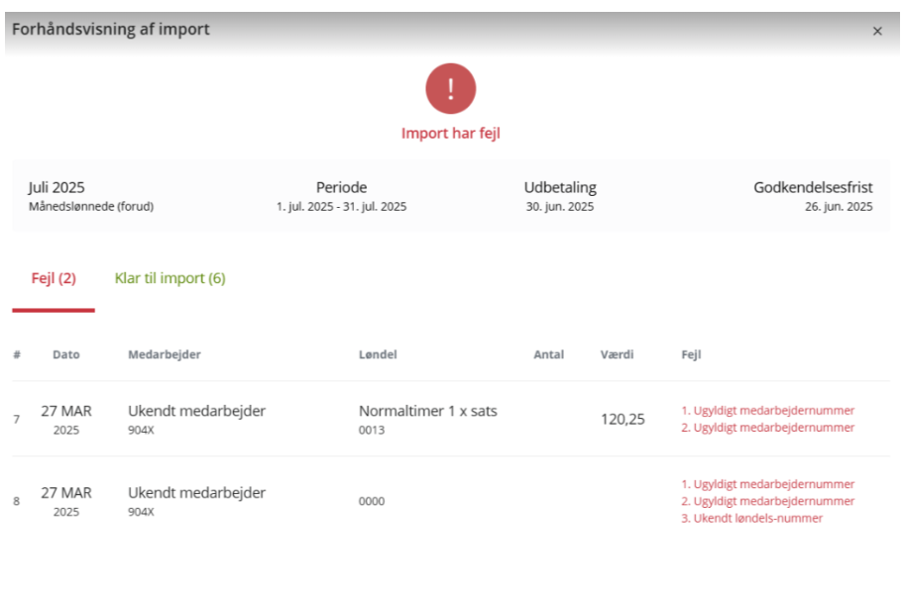Close the Forhåndsvisning af import dialog
This screenshot has height=593, width=904.
876,31
